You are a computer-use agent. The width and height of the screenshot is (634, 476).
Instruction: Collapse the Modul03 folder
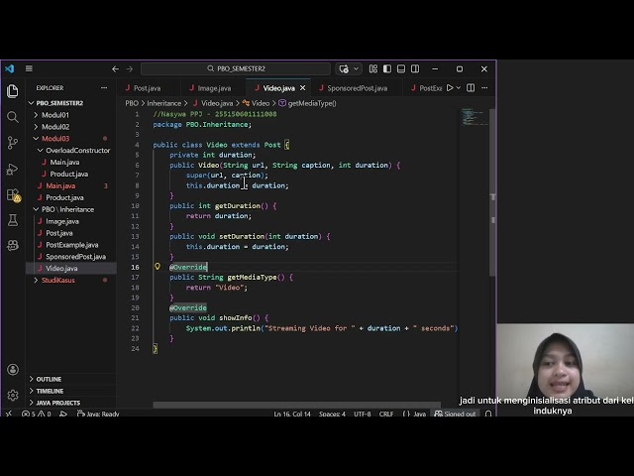click(55, 139)
